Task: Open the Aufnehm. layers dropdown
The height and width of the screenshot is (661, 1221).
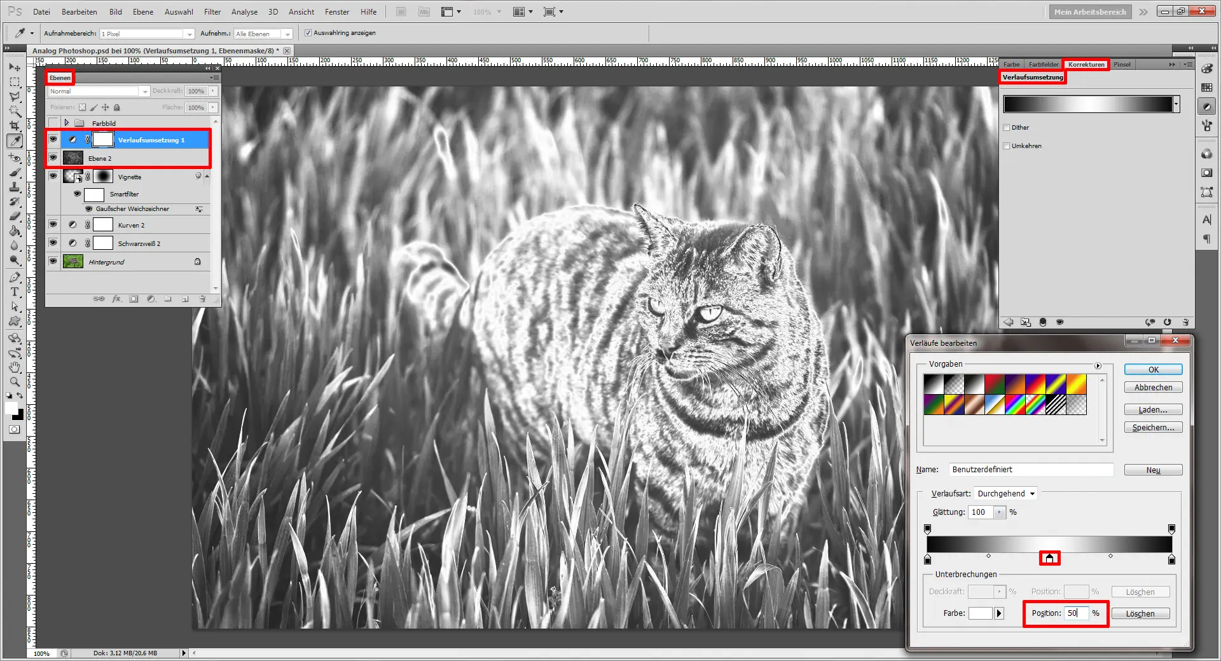Action: tap(289, 33)
